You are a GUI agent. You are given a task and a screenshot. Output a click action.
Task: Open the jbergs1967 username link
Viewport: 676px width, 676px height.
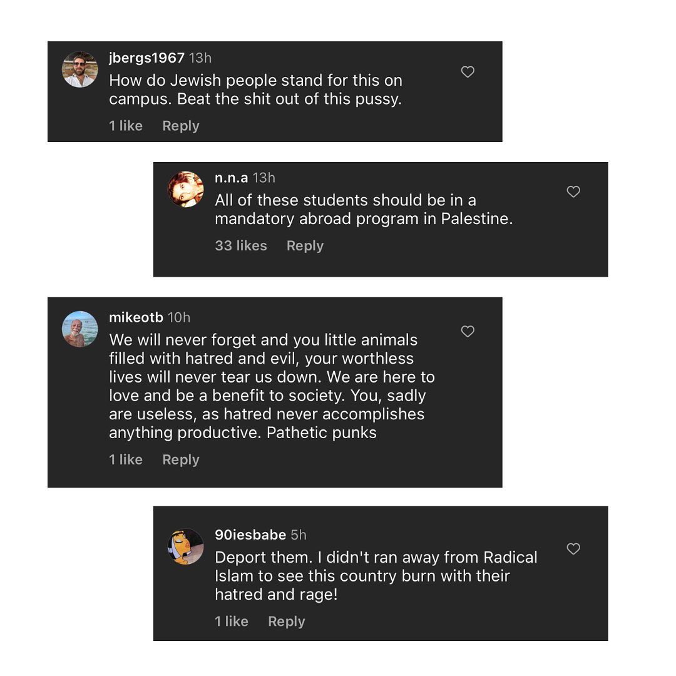[146, 58]
